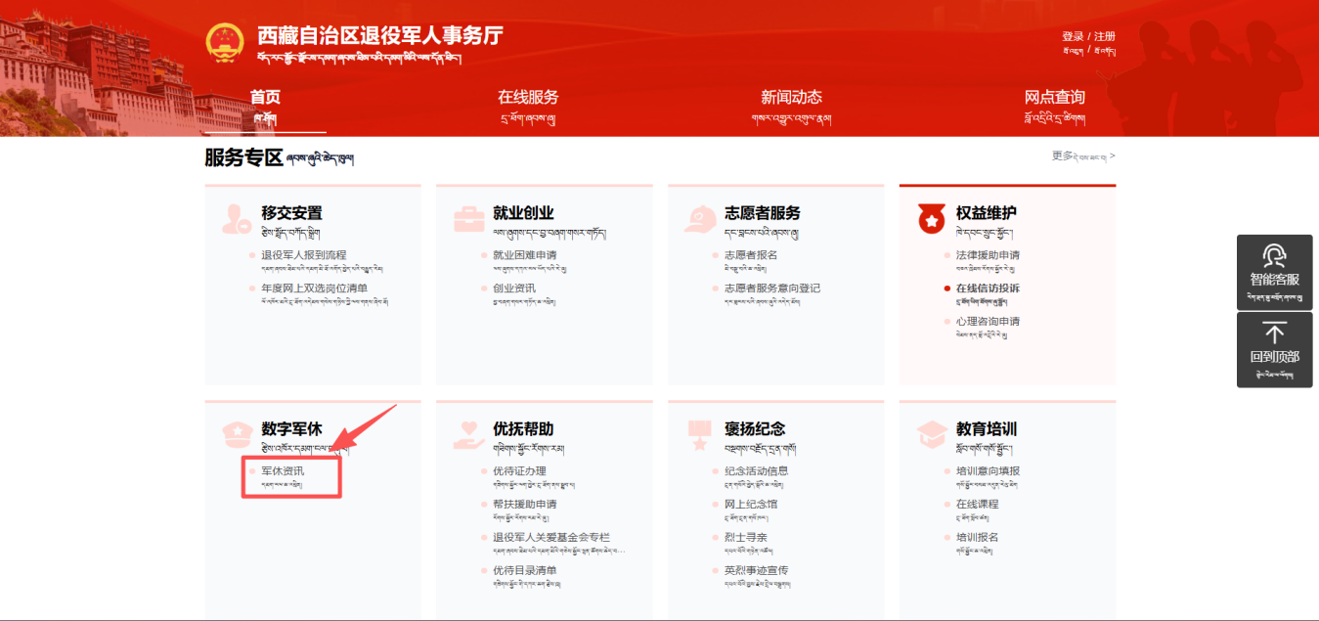Viewport: 1319px width, 621px height.
Task: Click the 数字军休 officer cap icon
Action: coord(237,433)
